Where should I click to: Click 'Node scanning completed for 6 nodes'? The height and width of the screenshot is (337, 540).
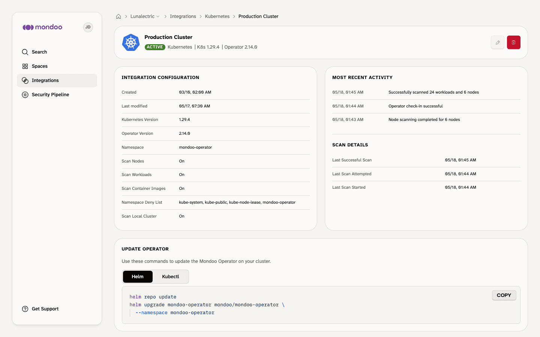pos(424,120)
